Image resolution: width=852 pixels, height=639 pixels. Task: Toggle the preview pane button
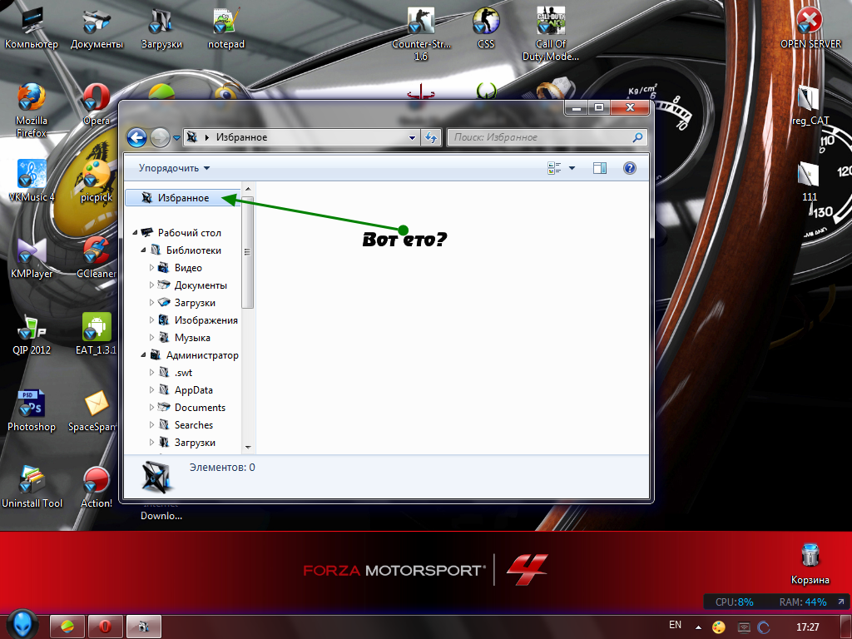point(599,168)
